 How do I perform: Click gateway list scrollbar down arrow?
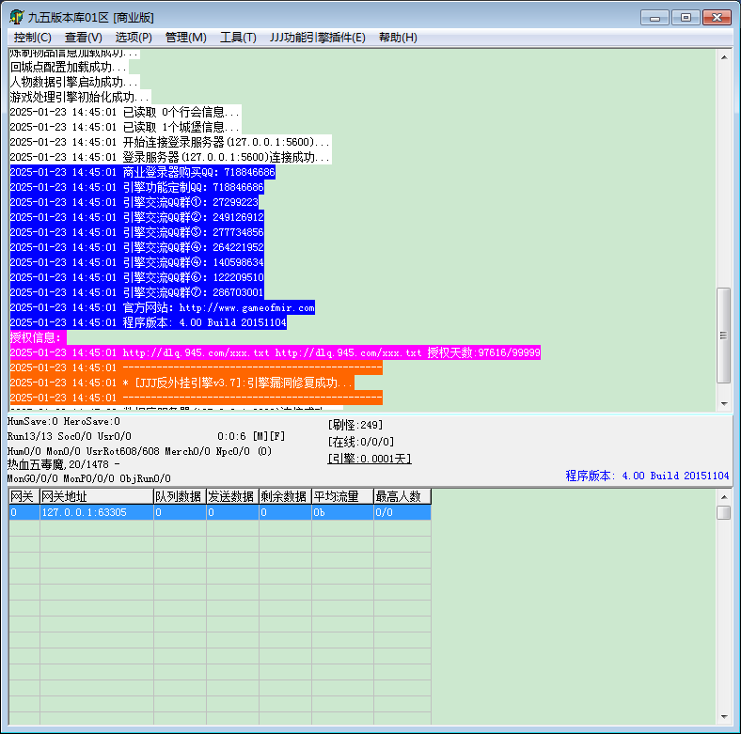724,717
